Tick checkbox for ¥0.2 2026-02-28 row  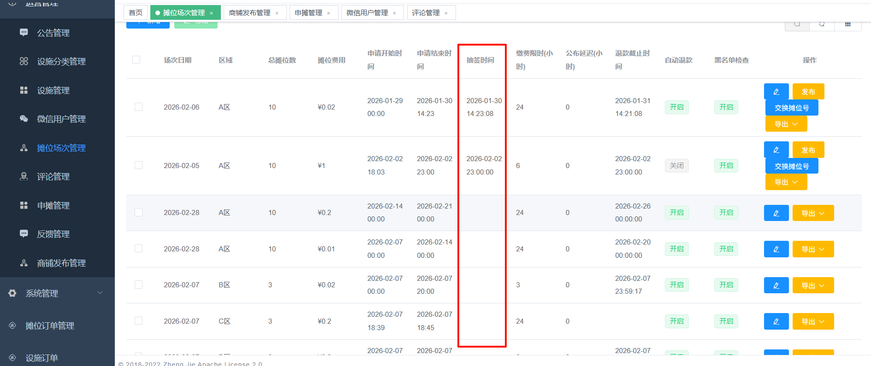click(138, 212)
